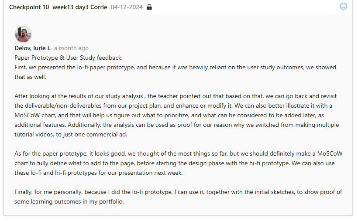
Task: Click the "Paper Prototype & User Study feedback:" line
Action: [x=69, y=58]
